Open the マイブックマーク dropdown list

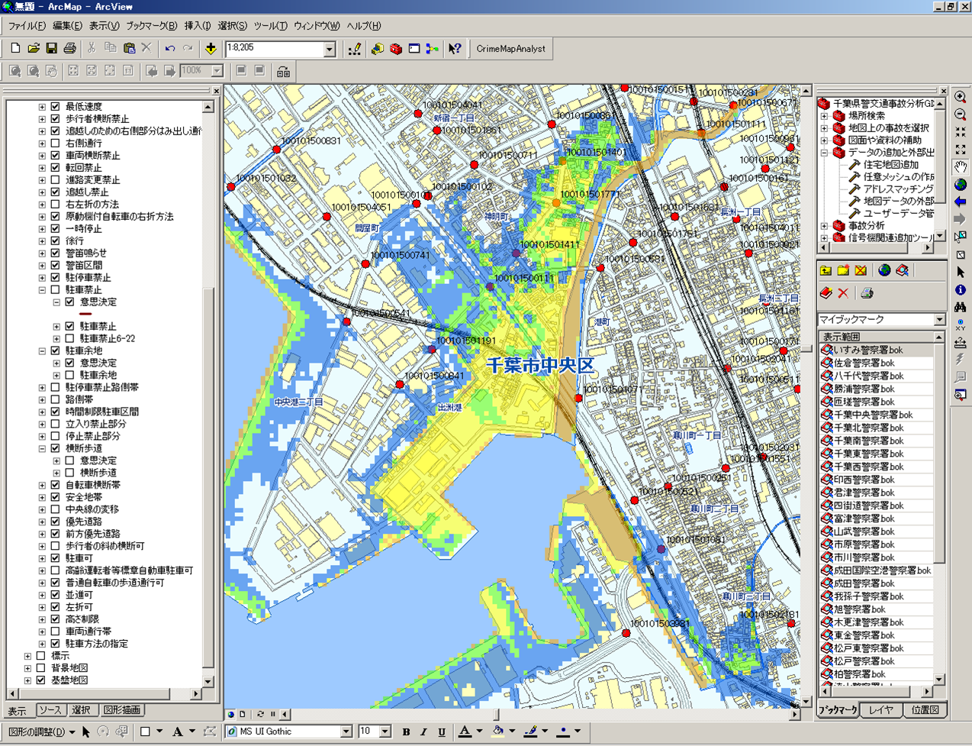pyautogui.click(x=939, y=320)
